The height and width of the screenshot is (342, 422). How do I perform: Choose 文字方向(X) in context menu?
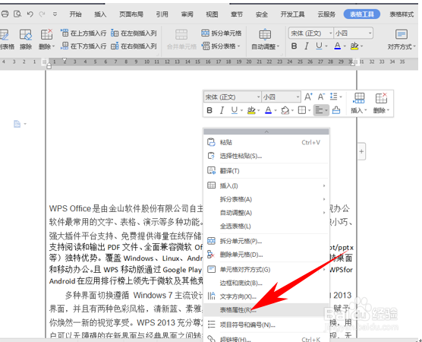[x=266, y=296]
